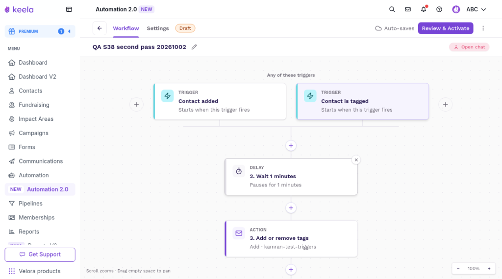This screenshot has width=502, height=279.
Task: Click the Get Support button
Action: (x=40, y=255)
